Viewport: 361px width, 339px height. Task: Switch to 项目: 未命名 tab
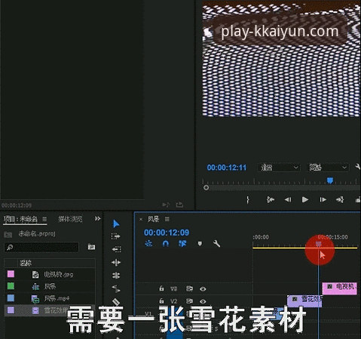coord(20,219)
